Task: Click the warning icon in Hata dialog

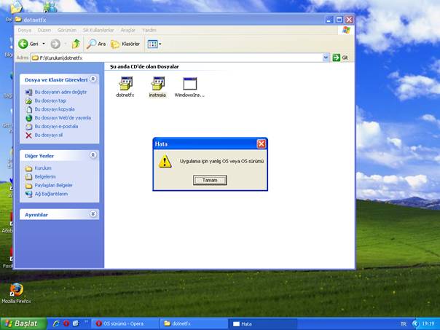Action: pos(165,162)
